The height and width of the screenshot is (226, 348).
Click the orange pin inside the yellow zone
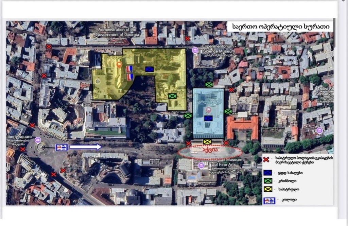[x=119, y=65]
